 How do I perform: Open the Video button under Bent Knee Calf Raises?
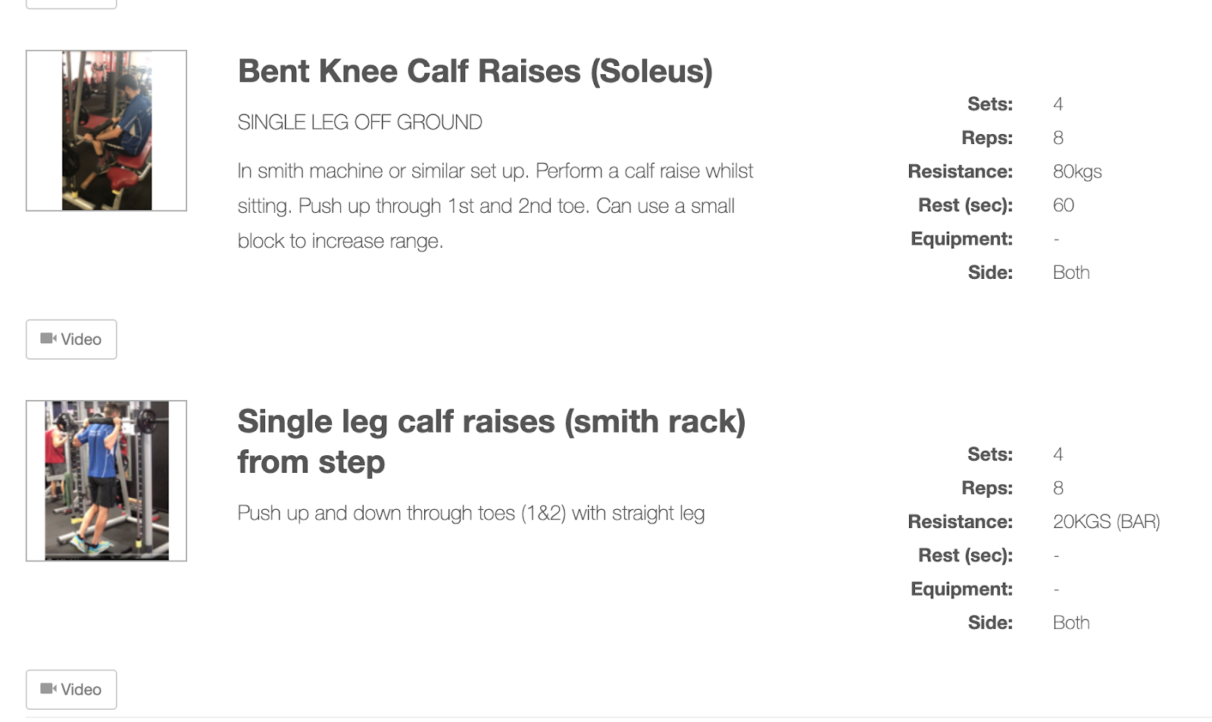click(71, 339)
